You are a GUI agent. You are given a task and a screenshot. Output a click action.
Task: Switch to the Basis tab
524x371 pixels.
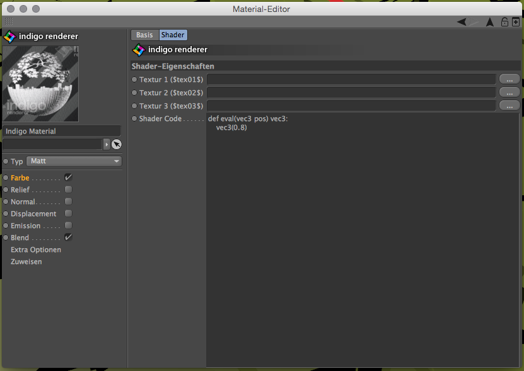click(144, 35)
